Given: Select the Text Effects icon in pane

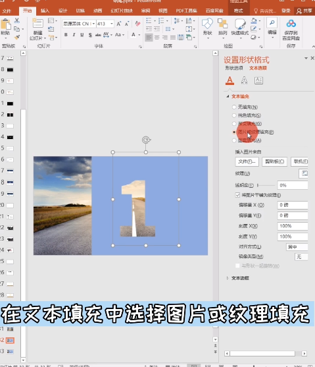Looking at the screenshot, I should pos(244,80).
